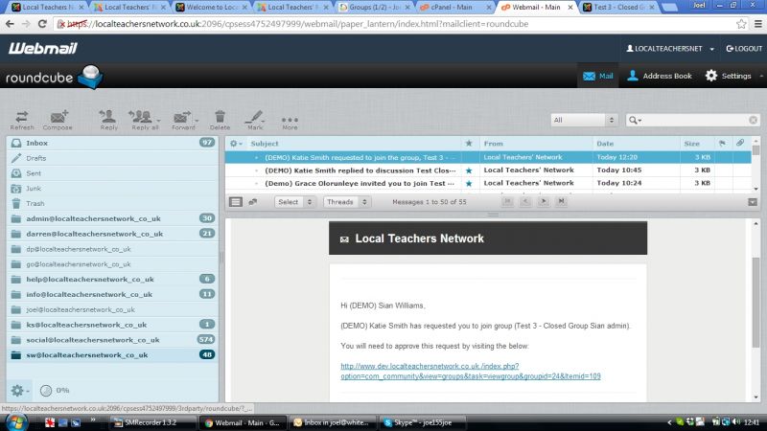Image resolution: width=767 pixels, height=431 pixels.
Task: Switch to list view mode
Action: point(236,202)
